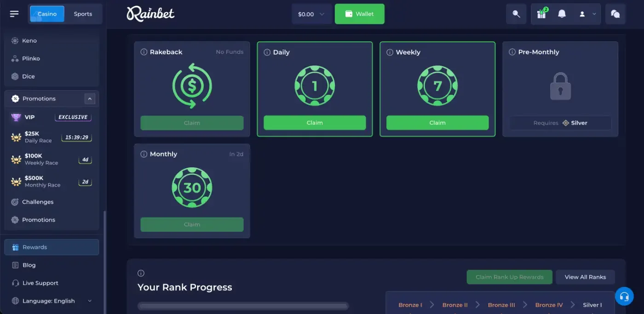Click the 15:39:29 daily race timer

77,137
